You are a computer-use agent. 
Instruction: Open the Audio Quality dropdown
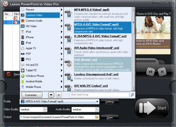click(x=97, y=109)
